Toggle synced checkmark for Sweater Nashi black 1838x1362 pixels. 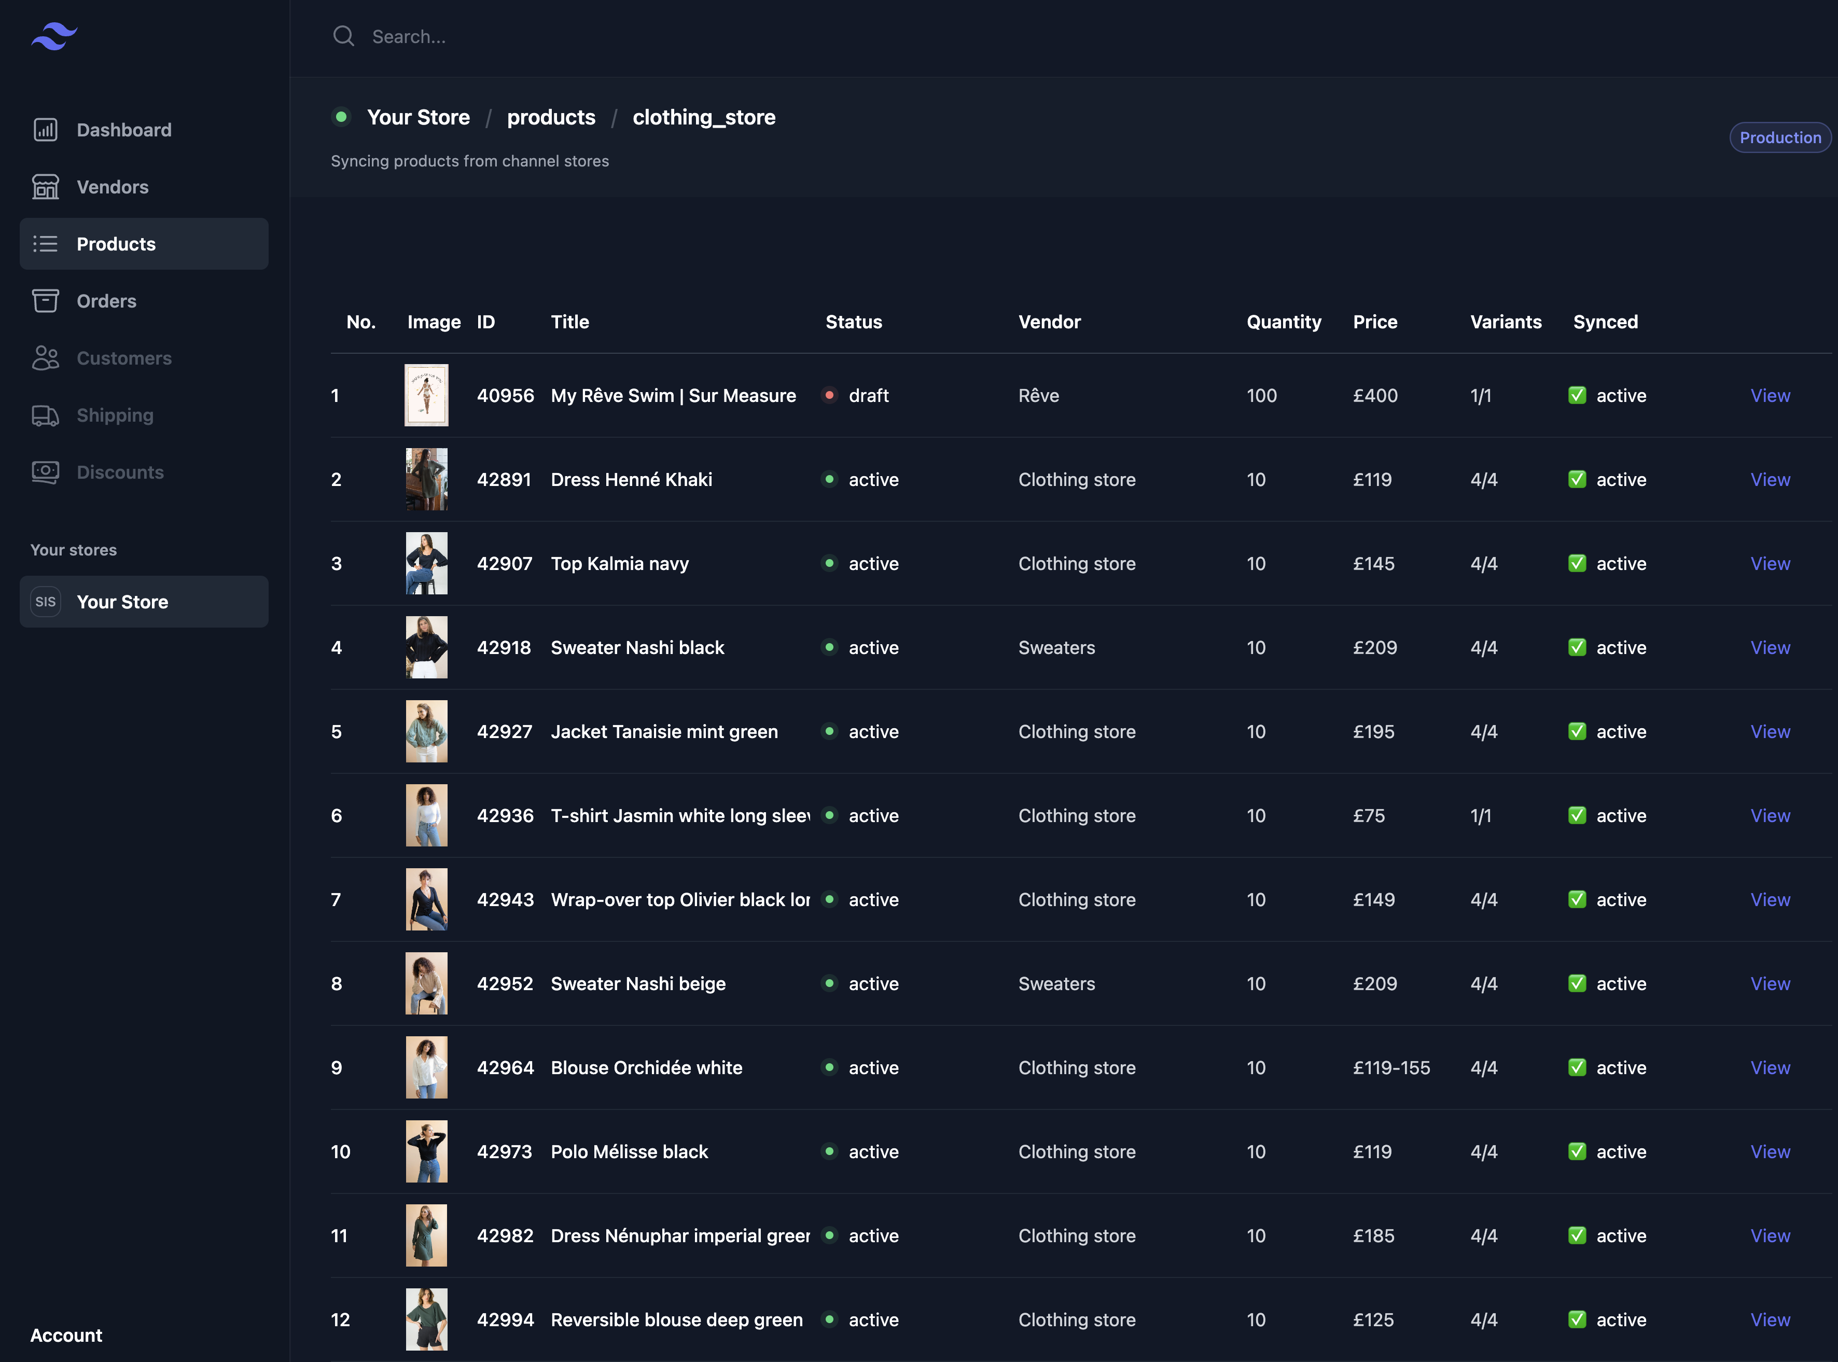click(1577, 648)
